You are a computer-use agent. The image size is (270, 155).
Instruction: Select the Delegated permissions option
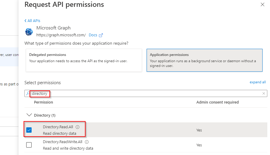point(84,60)
